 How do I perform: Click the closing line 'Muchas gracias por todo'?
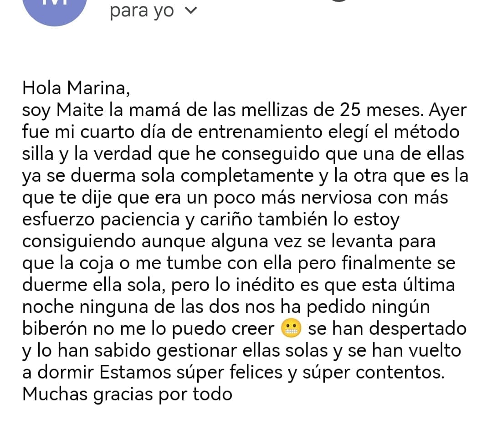127,394
